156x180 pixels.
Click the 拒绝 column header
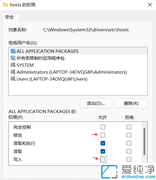coord(129,117)
